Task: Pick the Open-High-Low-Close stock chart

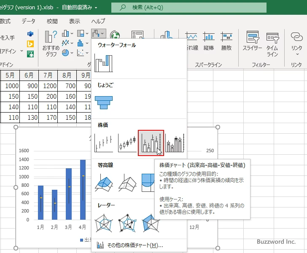Action: click(x=127, y=143)
